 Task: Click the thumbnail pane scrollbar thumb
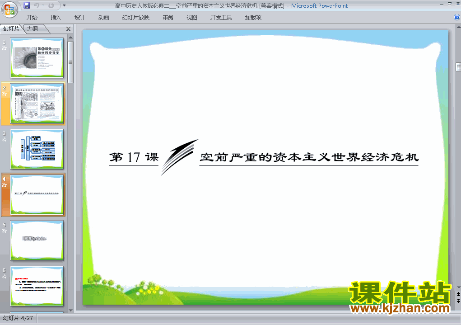point(70,62)
